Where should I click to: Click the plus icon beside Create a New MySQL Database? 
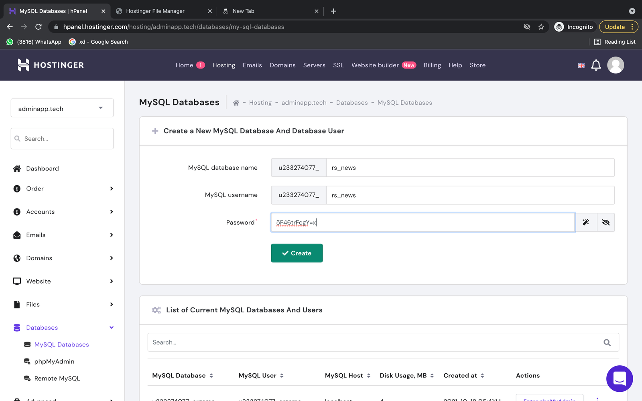[x=155, y=131]
